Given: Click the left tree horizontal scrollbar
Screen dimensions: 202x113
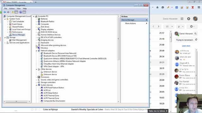Looking at the screenshot, I should [16, 102].
